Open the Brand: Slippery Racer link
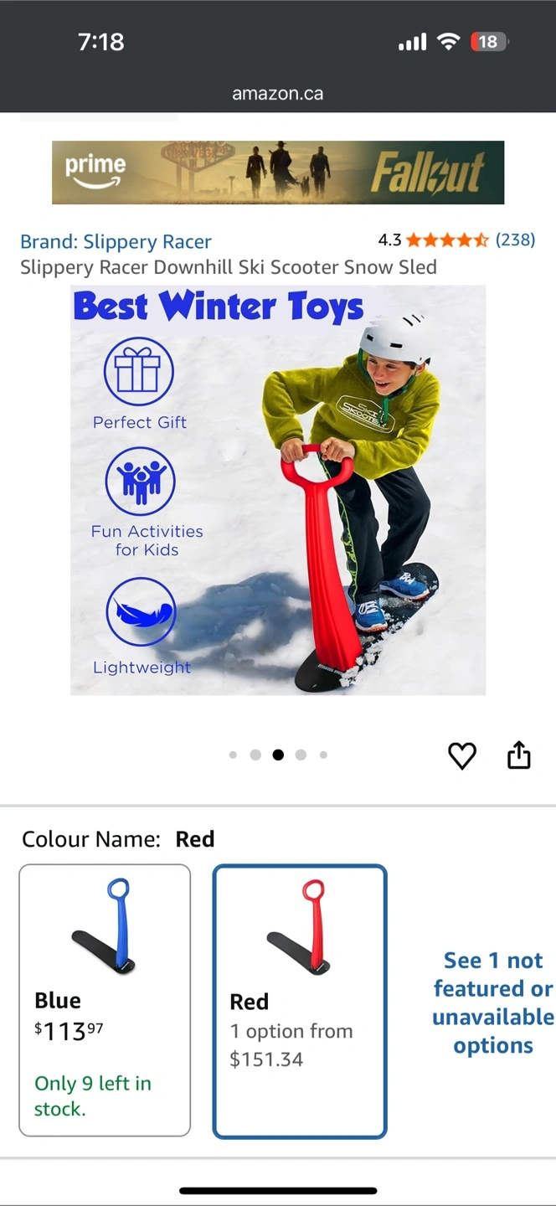The image size is (556, 1206). pos(116,241)
